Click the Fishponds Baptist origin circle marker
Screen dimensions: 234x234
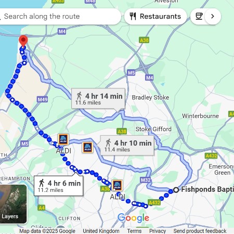coord(176,190)
